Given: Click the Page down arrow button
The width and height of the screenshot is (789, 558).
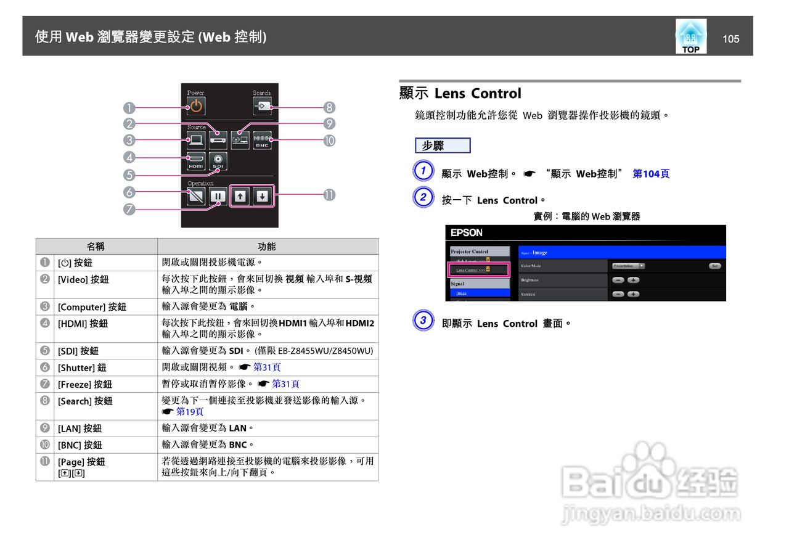Looking at the screenshot, I should click(x=262, y=196).
